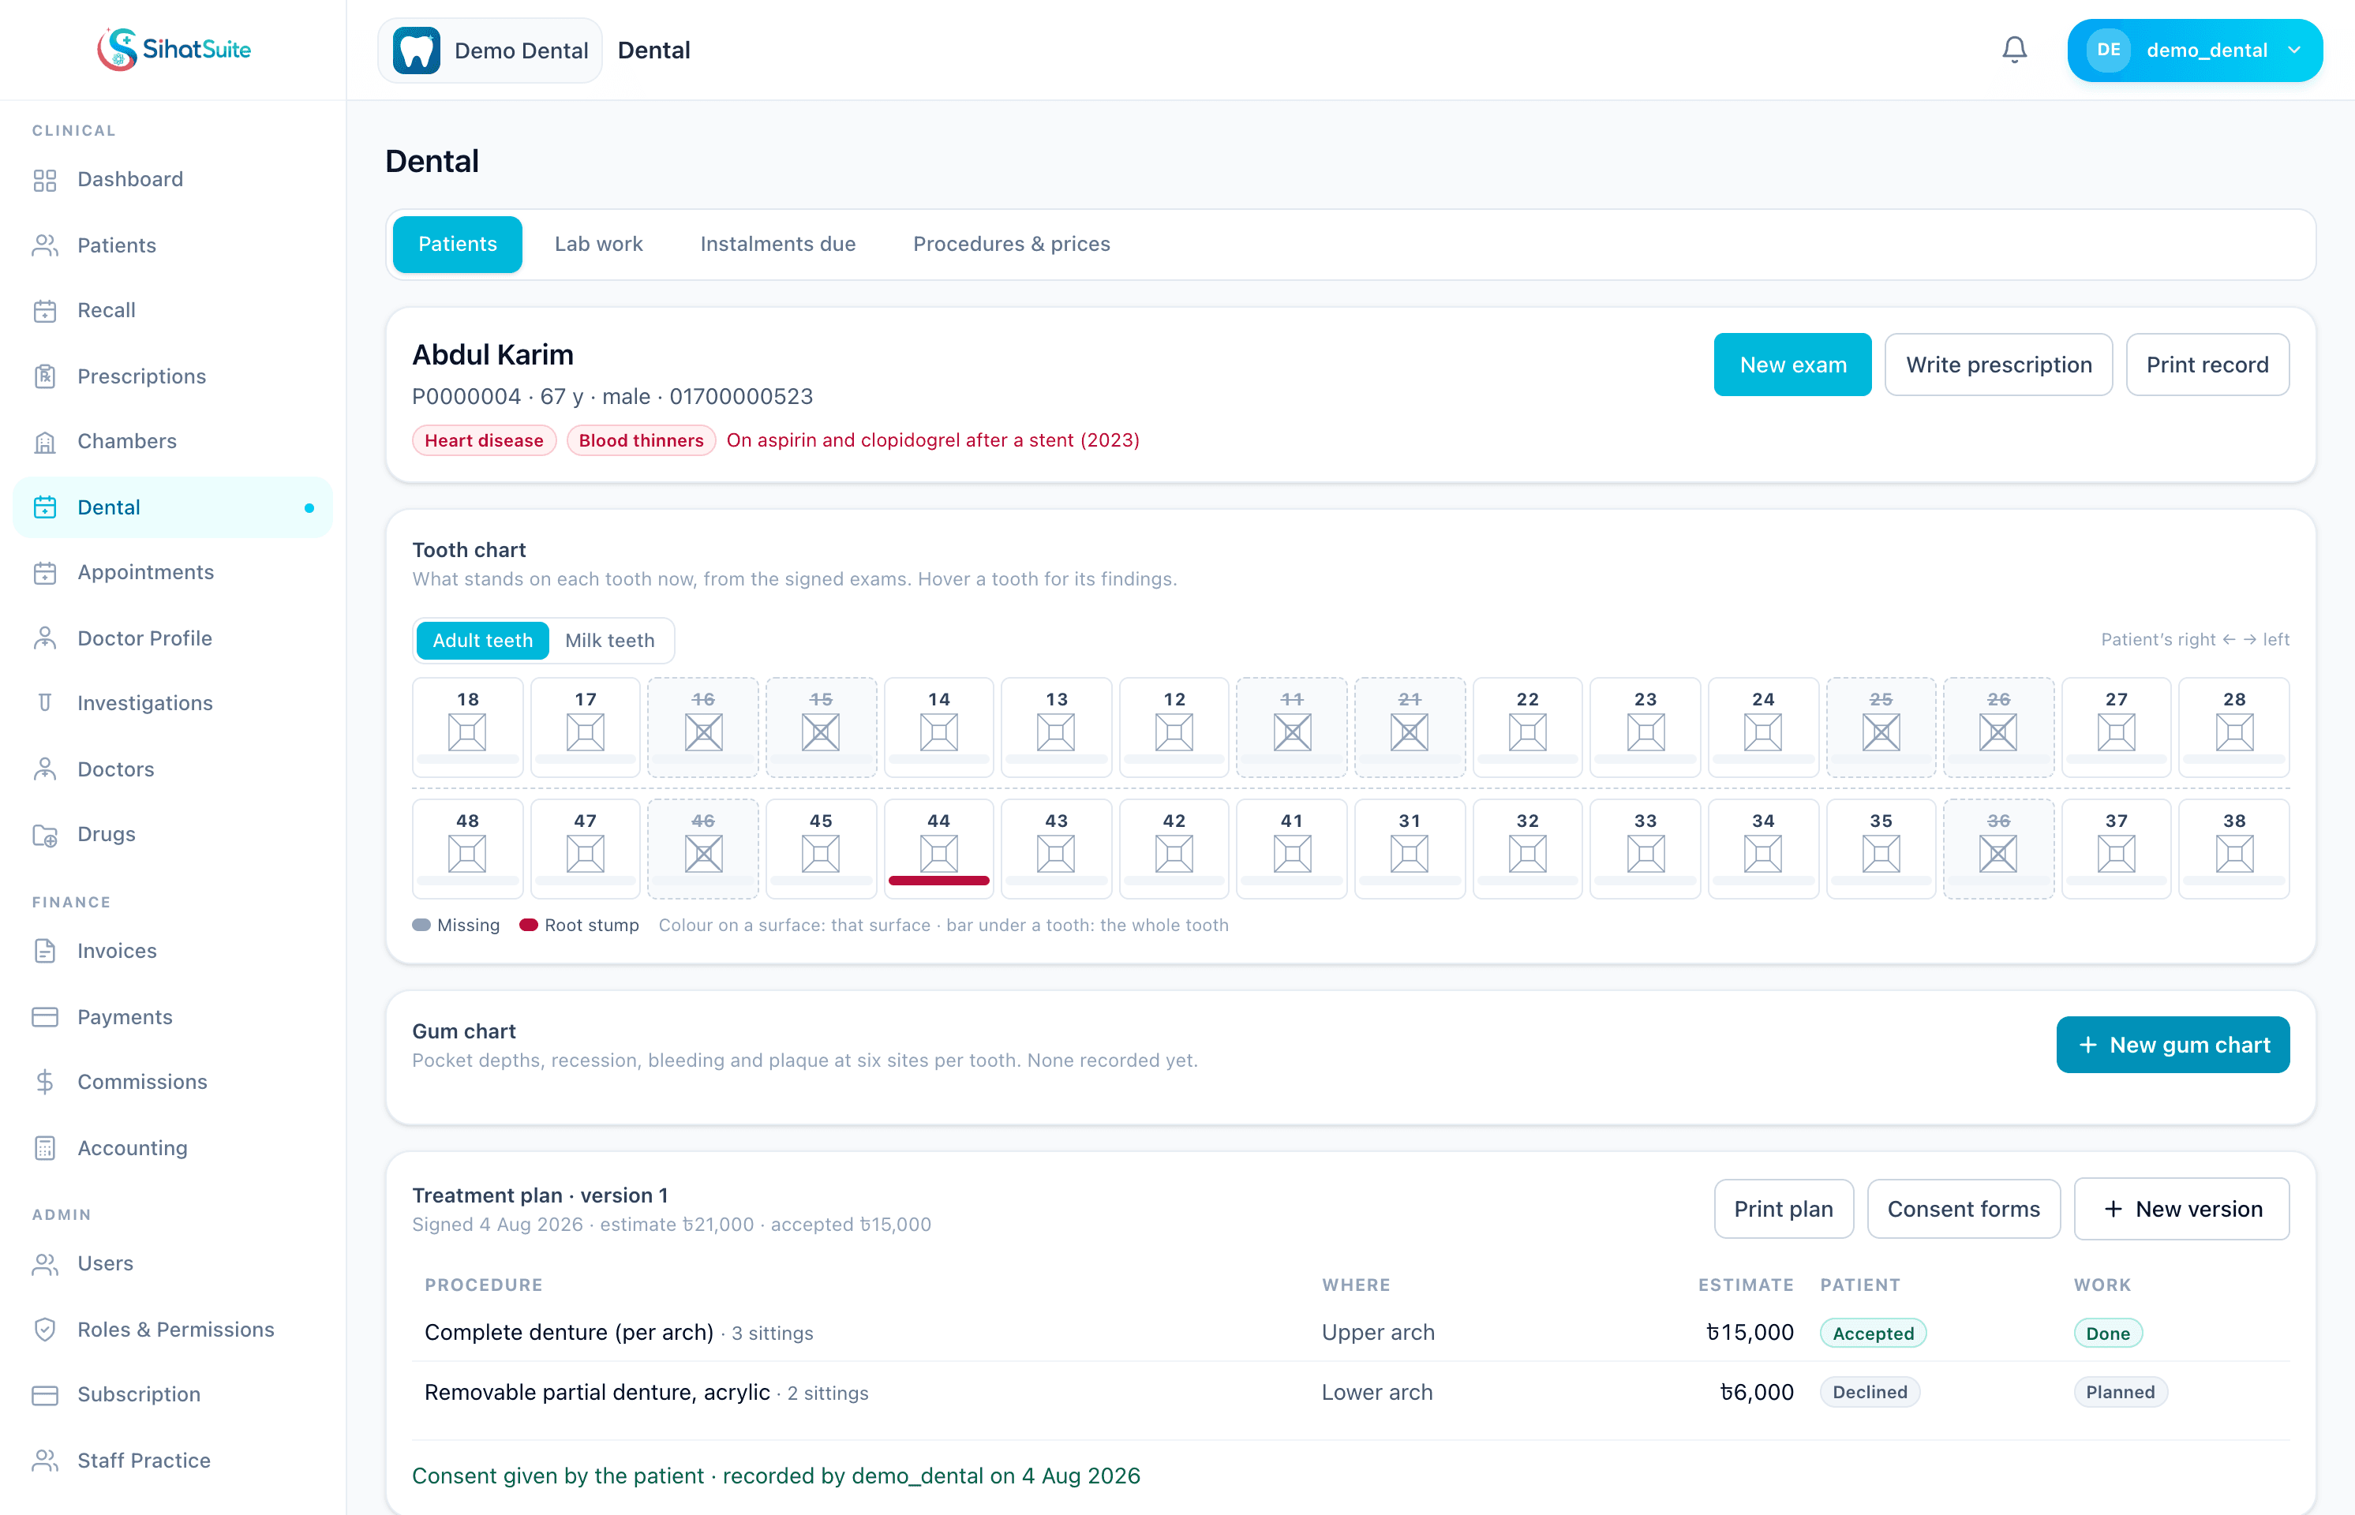Open the Instalments due tab
Screen dimensions: 2355x1515
[x=778, y=244]
